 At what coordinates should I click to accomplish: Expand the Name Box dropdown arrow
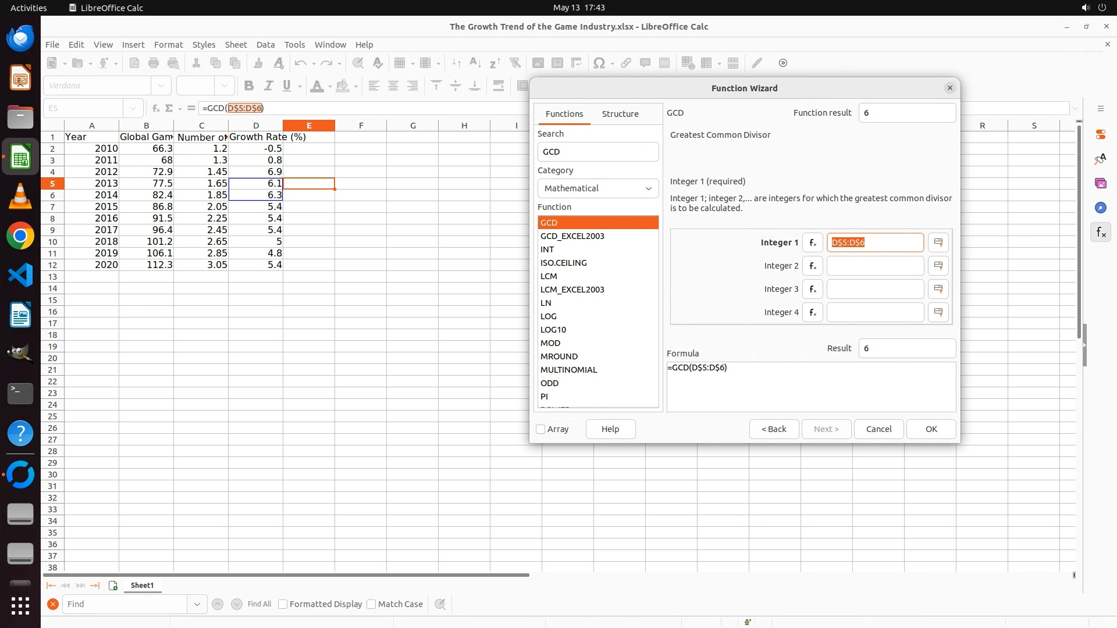(x=133, y=108)
